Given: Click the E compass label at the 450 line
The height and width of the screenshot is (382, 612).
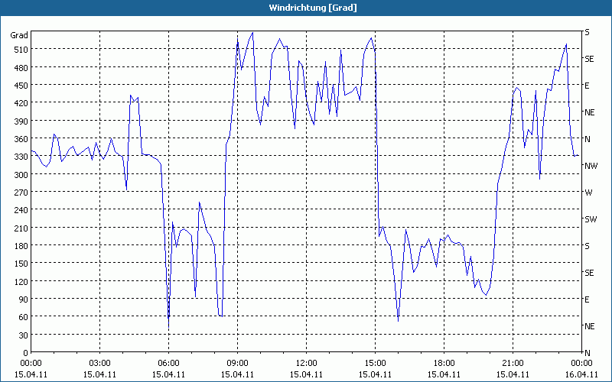Looking at the screenshot, I should click(587, 86).
